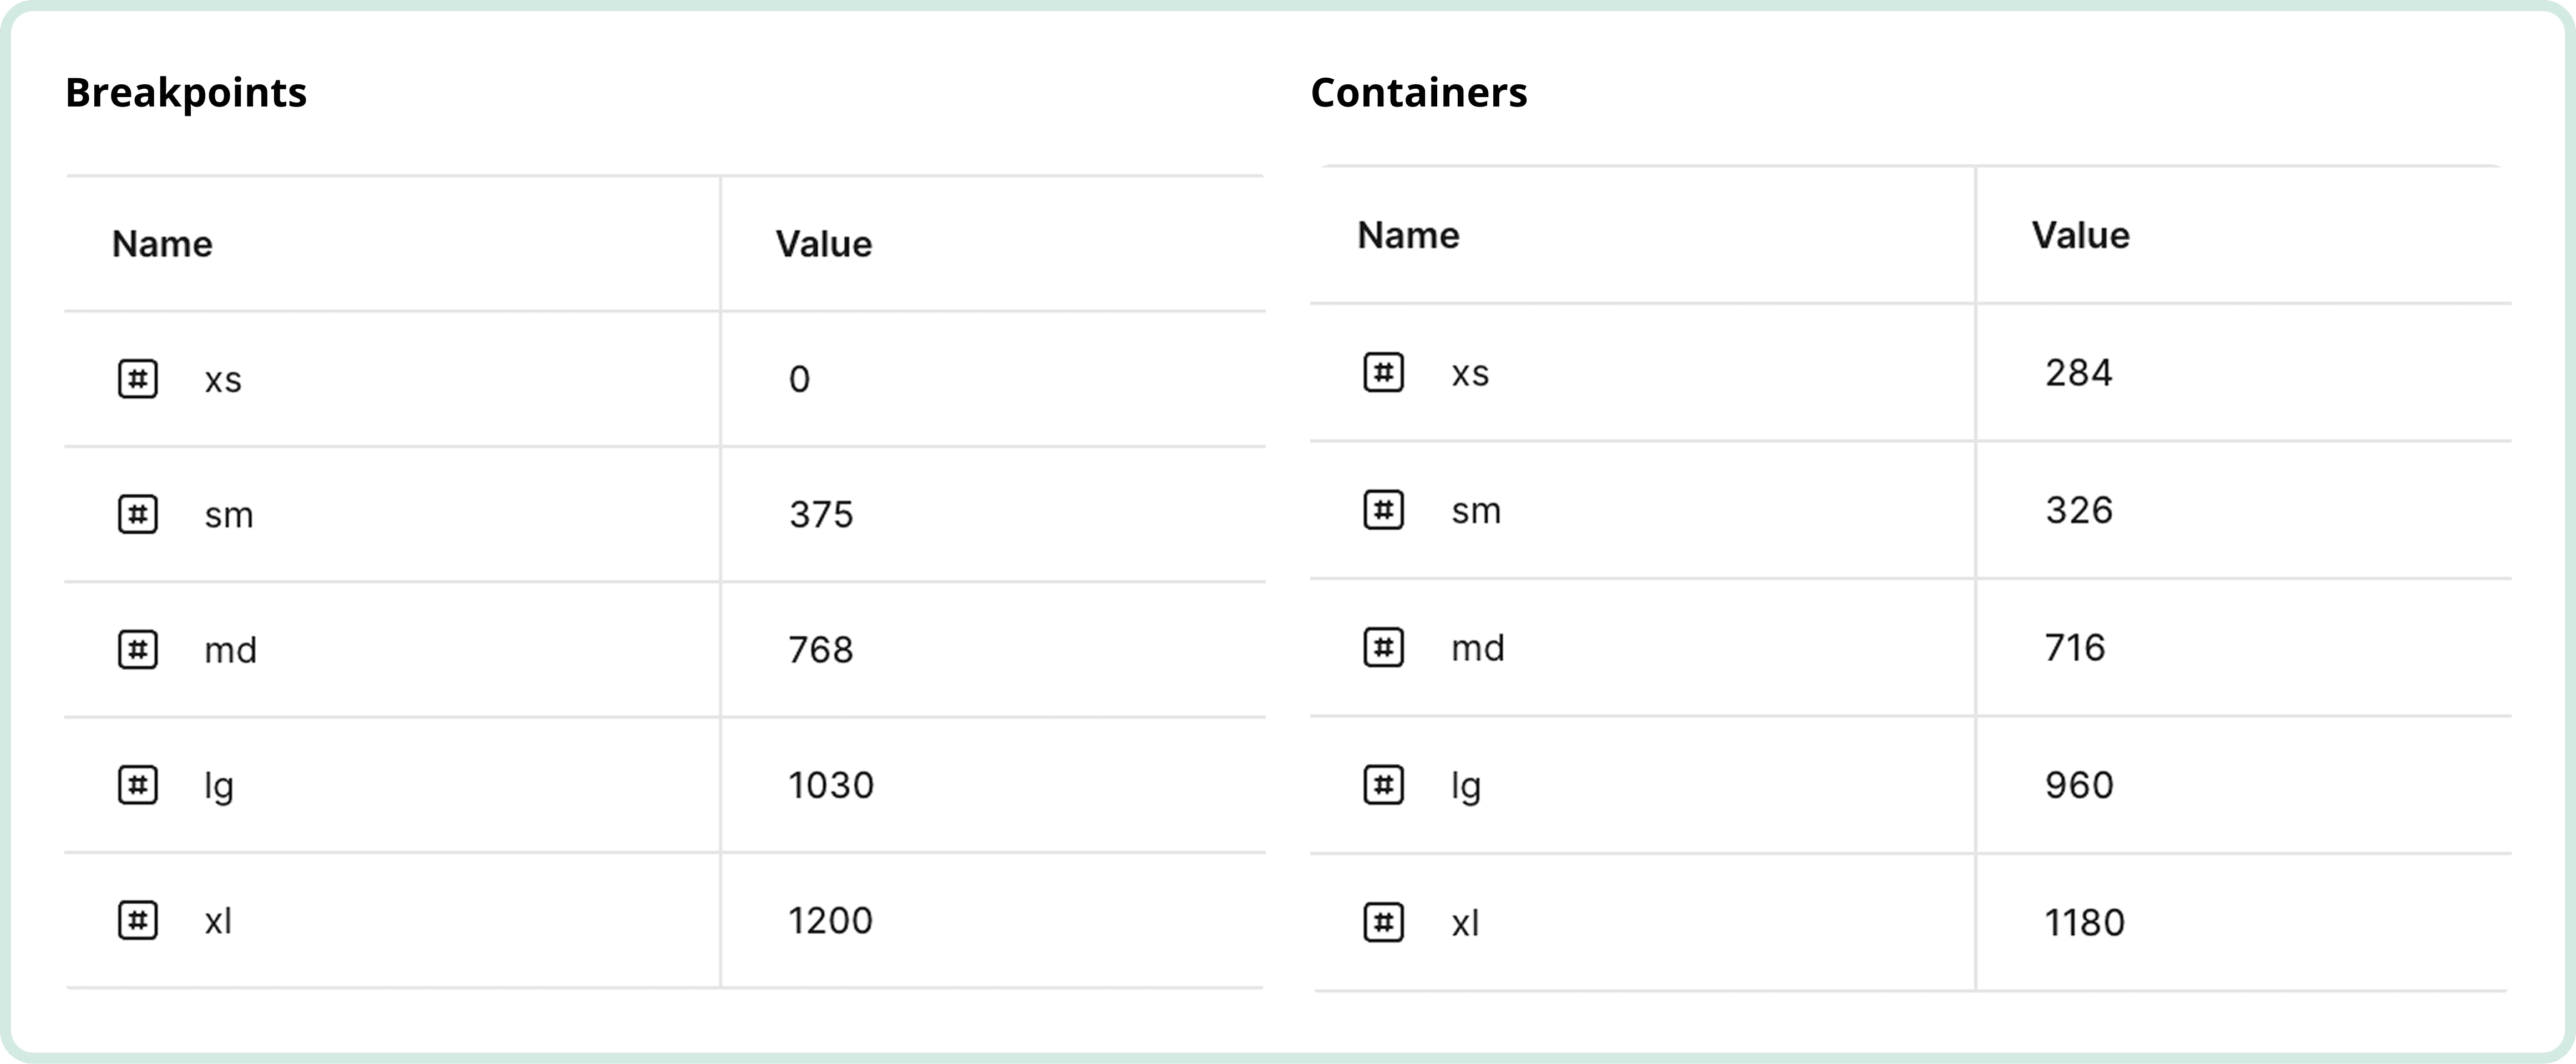The image size is (2576, 1064).
Task: Click the number icon beside Breakpoints xl
Action: click(x=138, y=920)
